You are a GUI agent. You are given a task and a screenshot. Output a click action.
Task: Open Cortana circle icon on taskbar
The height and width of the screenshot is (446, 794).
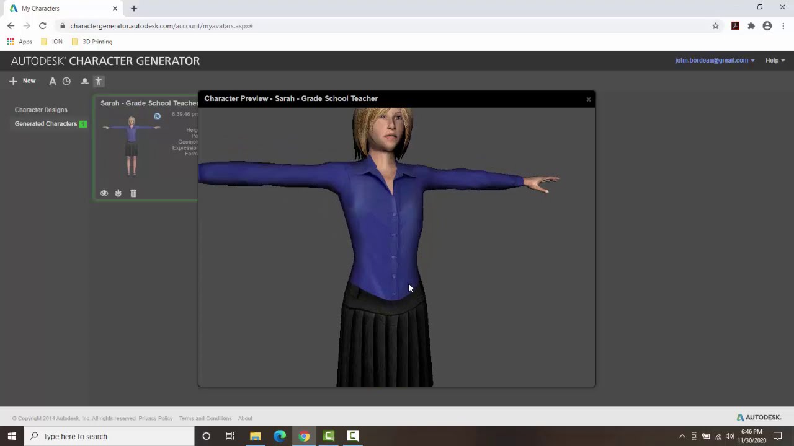[x=206, y=436]
